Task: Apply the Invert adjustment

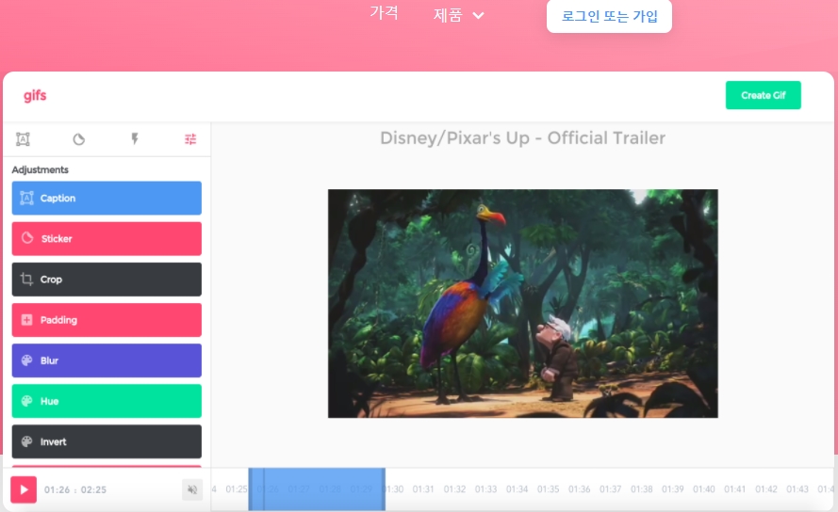Action: (107, 441)
